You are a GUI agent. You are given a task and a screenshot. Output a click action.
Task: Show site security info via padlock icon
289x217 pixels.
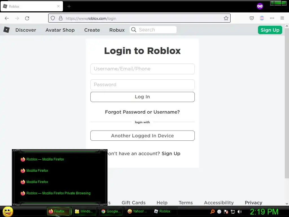[61, 18]
